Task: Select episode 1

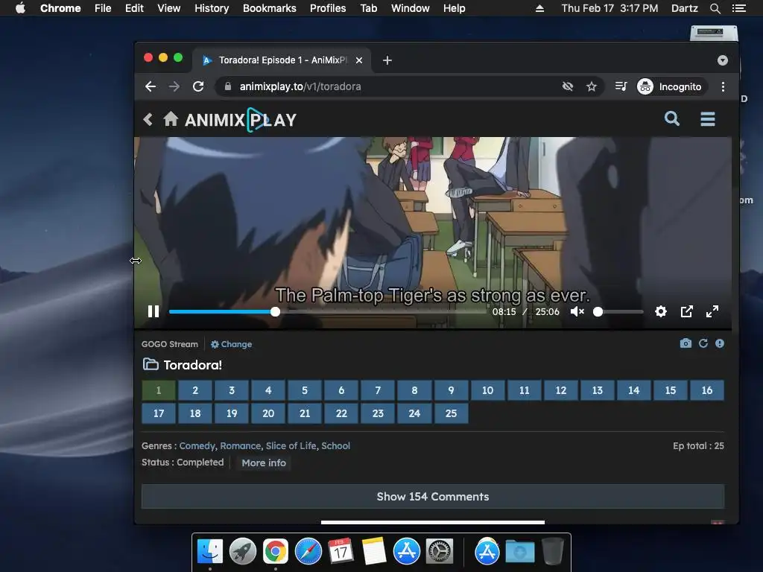Action: coord(159,390)
